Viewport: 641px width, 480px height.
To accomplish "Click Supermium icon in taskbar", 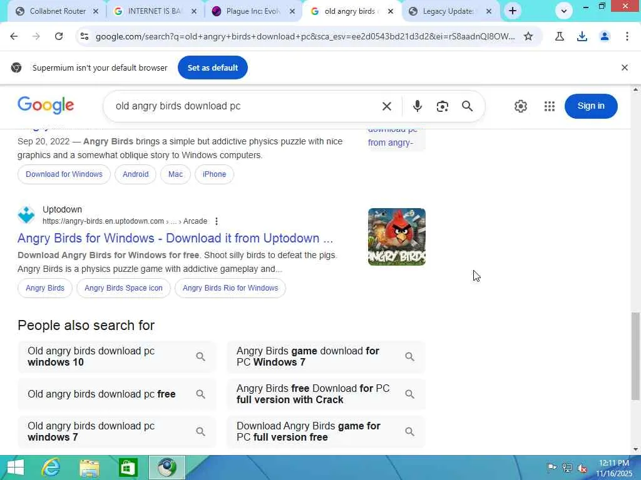I will coord(167,467).
